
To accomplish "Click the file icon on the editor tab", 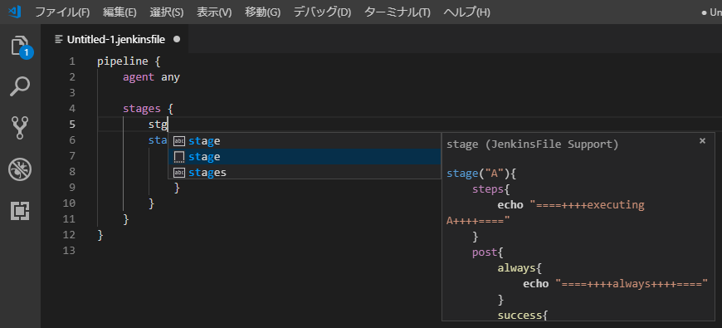I will pos(58,40).
